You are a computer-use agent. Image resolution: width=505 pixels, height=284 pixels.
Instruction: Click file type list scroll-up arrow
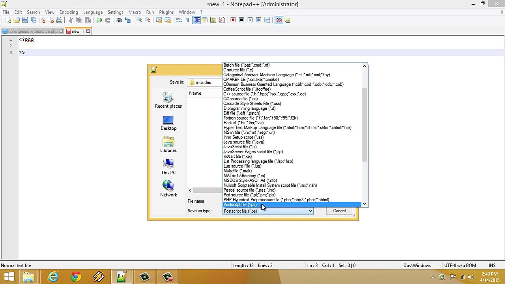(365, 66)
